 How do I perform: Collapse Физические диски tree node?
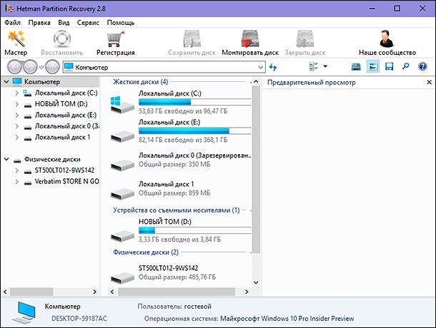pos(6,159)
